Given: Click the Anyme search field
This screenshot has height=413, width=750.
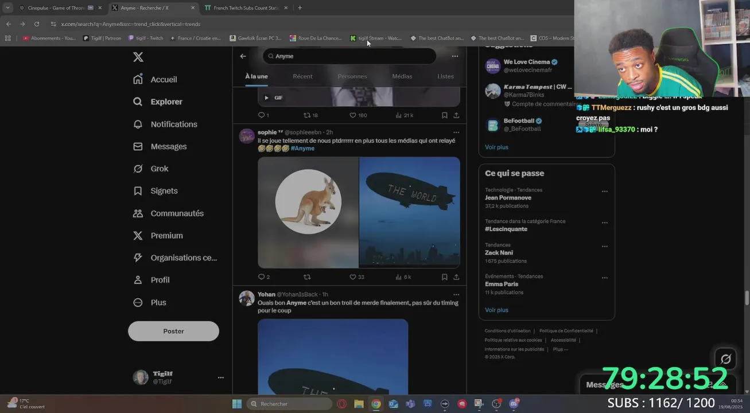Looking at the screenshot, I should click(x=349, y=56).
